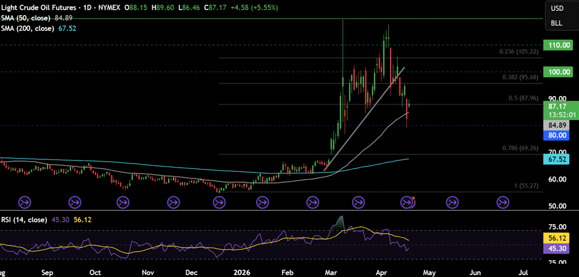Select the blue 80.00 price axis label

[557, 136]
